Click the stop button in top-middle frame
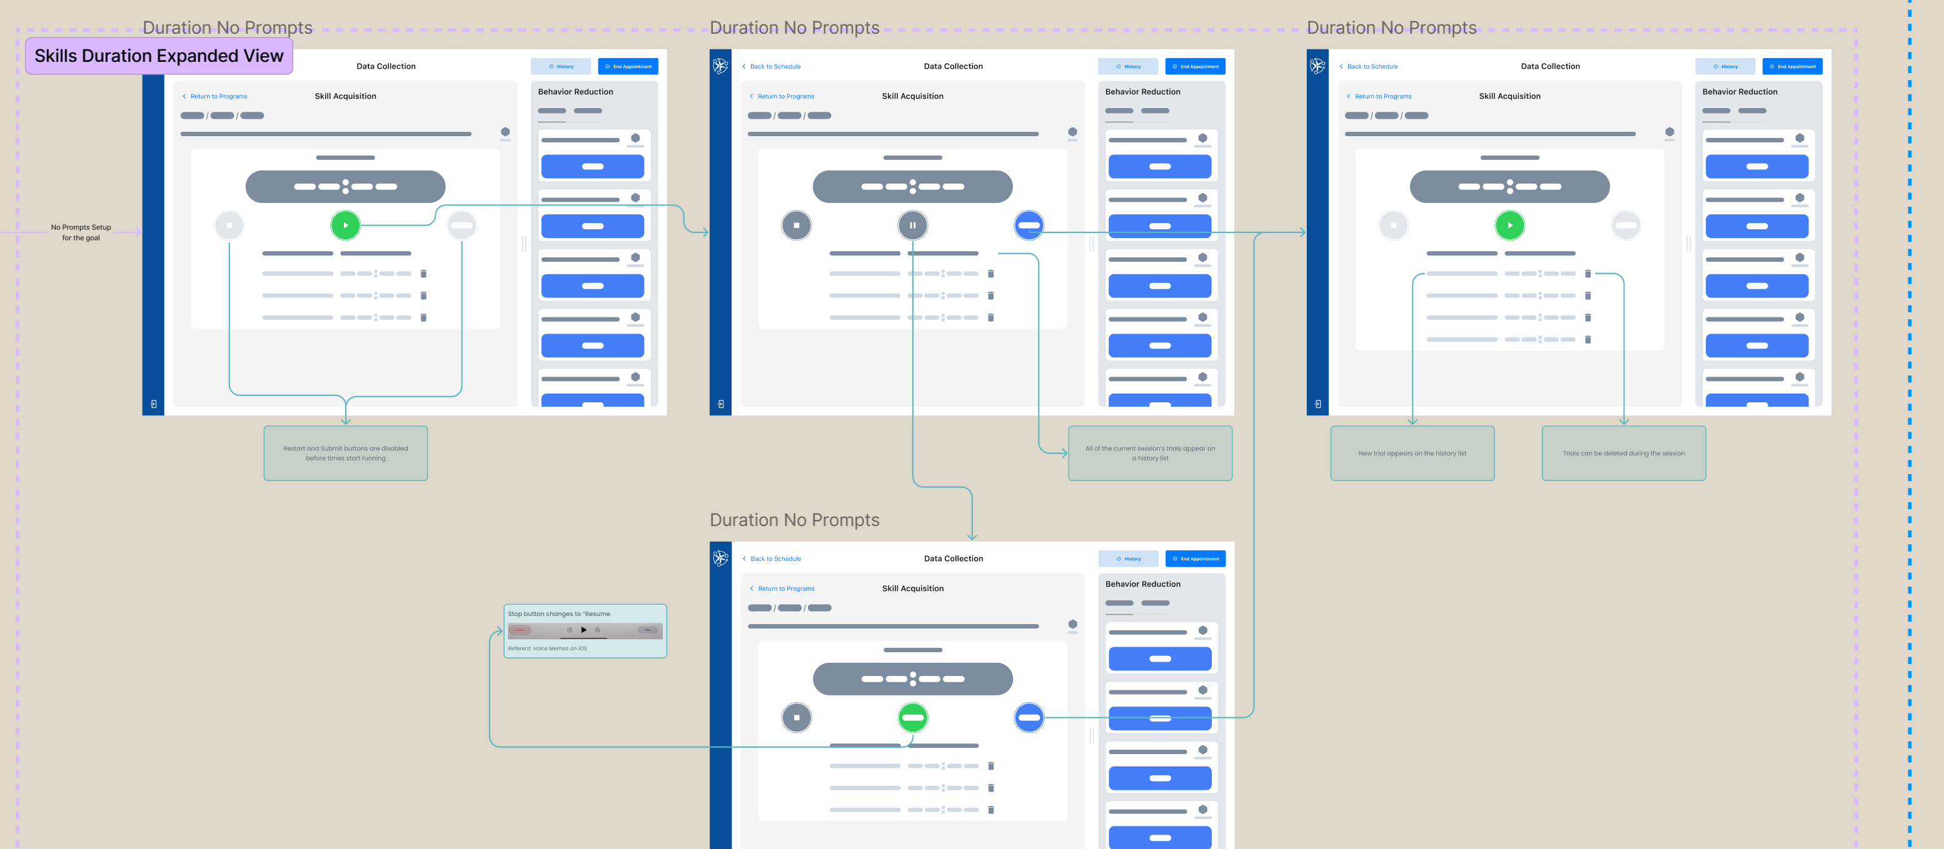1944x849 pixels. (796, 225)
